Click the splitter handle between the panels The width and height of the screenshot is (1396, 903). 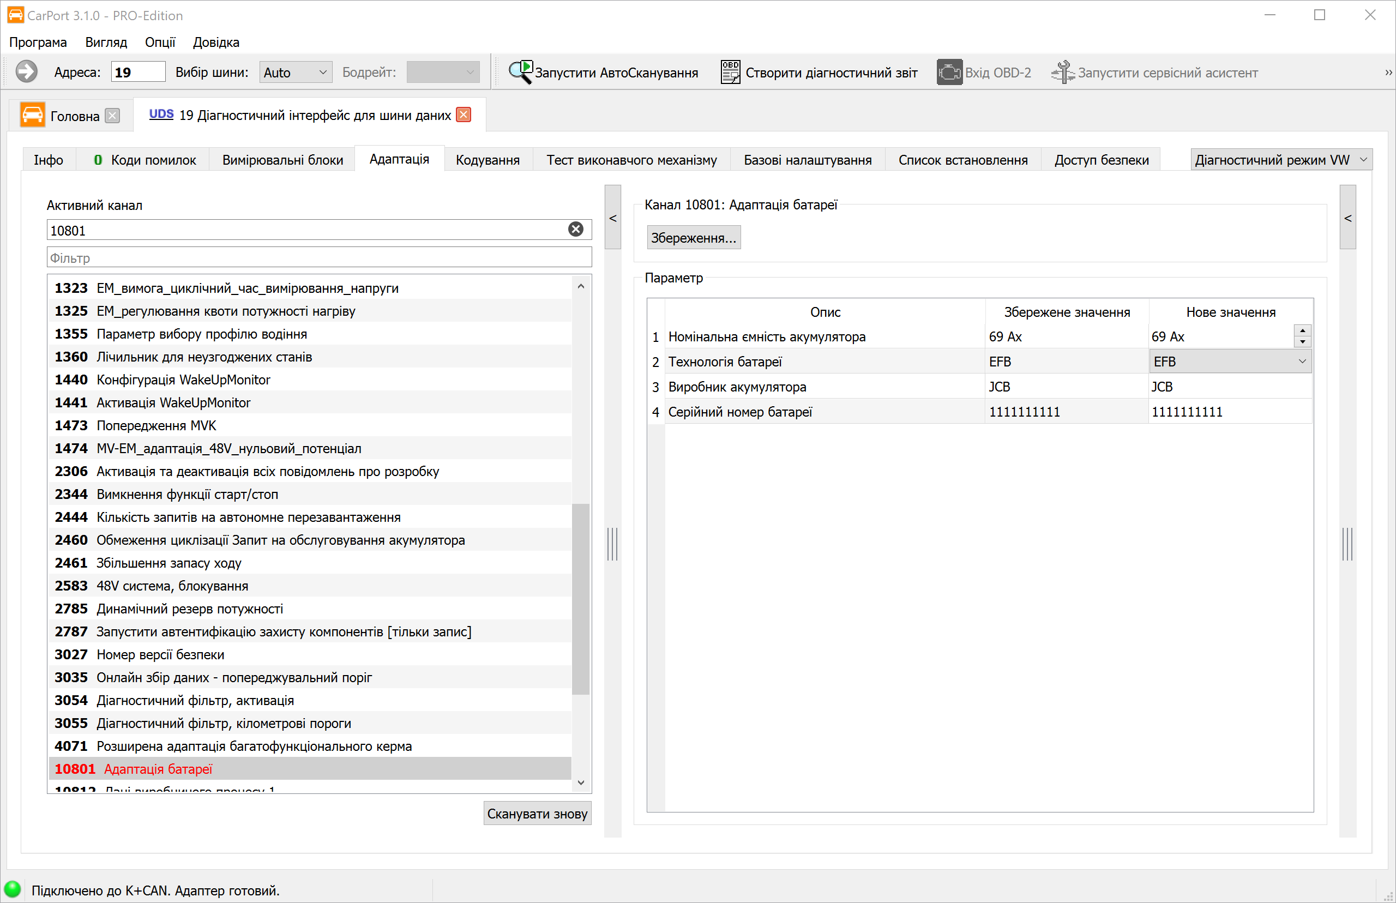pos(613,544)
